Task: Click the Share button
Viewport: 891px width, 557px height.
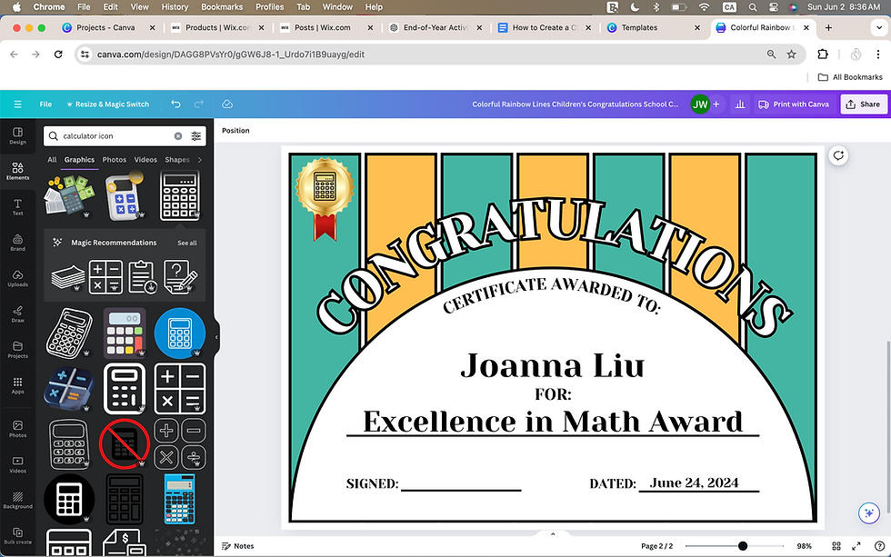Action: point(864,104)
